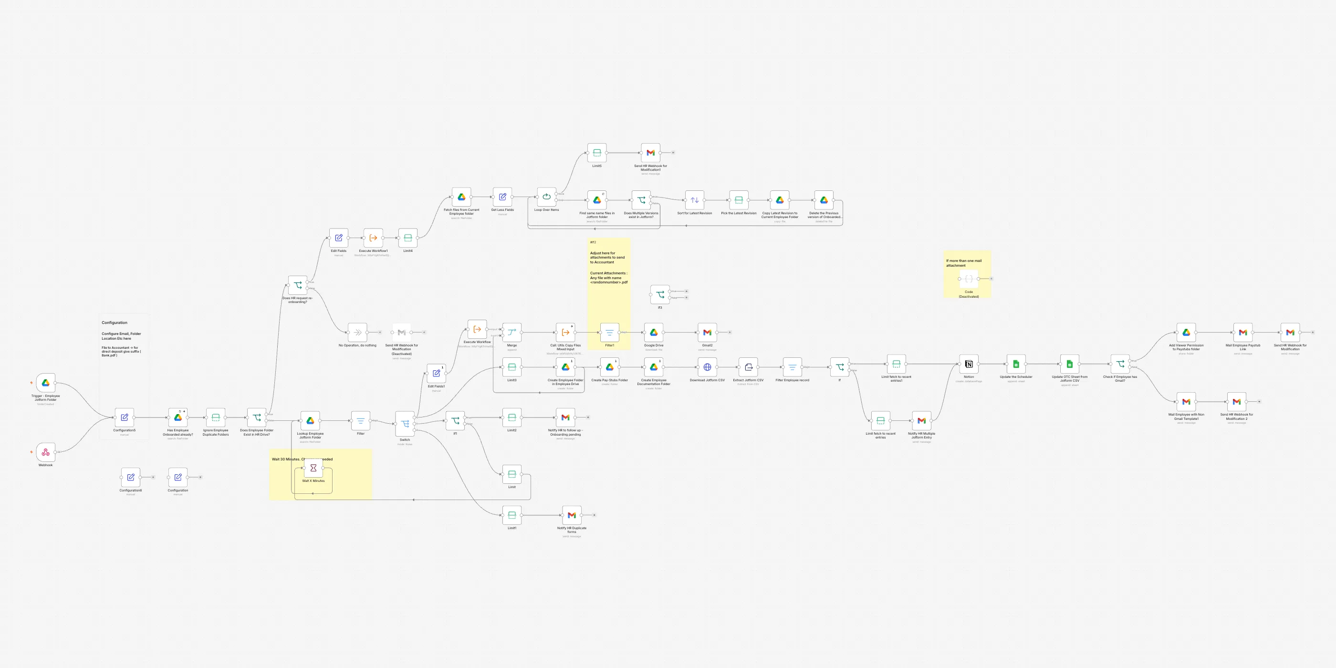Open Notify HR Duplicate forms Gmail node
The width and height of the screenshot is (1336, 668).
click(x=572, y=515)
